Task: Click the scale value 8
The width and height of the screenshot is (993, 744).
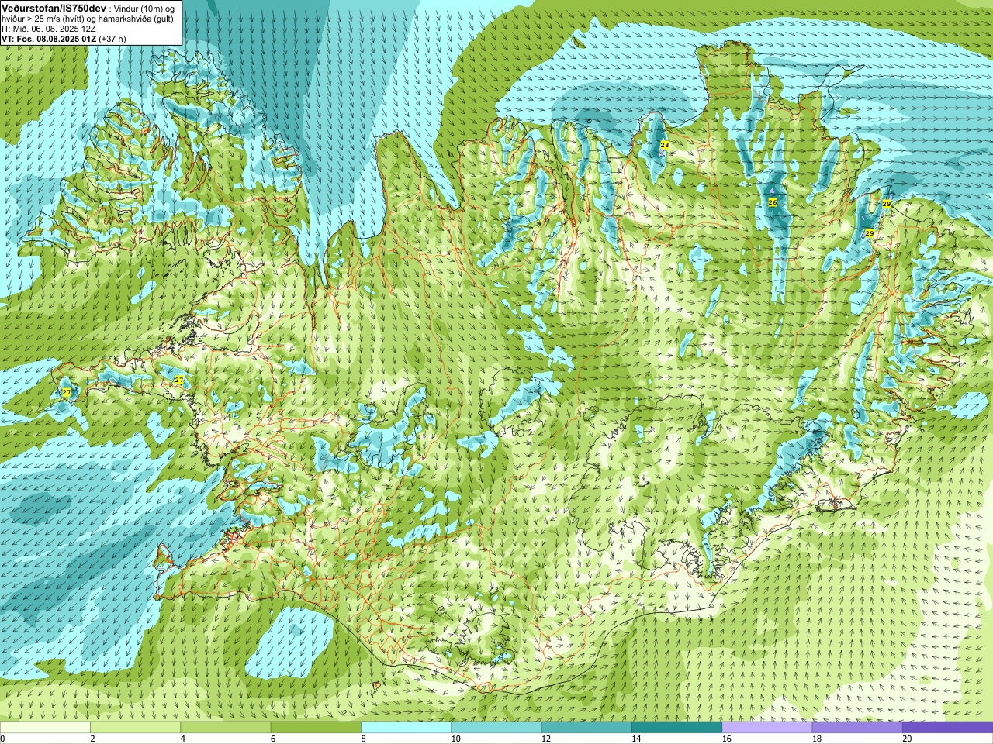Action: click(363, 739)
